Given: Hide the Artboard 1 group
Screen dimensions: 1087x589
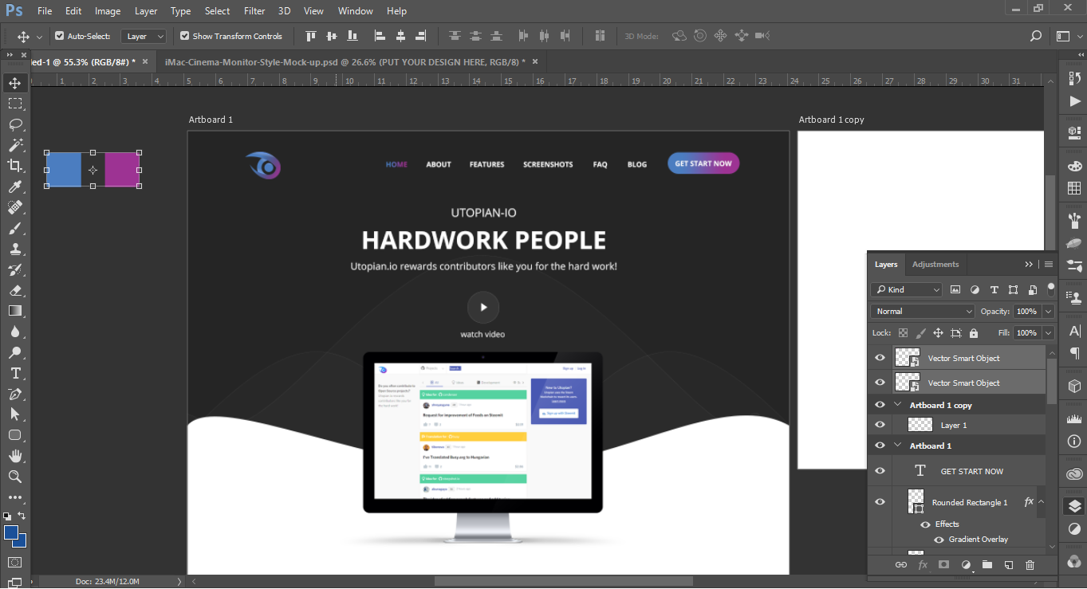Looking at the screenshot, I should coord(880,446).
